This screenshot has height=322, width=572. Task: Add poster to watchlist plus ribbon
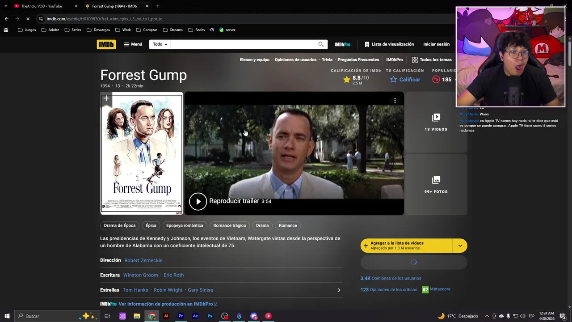(106, 99)
